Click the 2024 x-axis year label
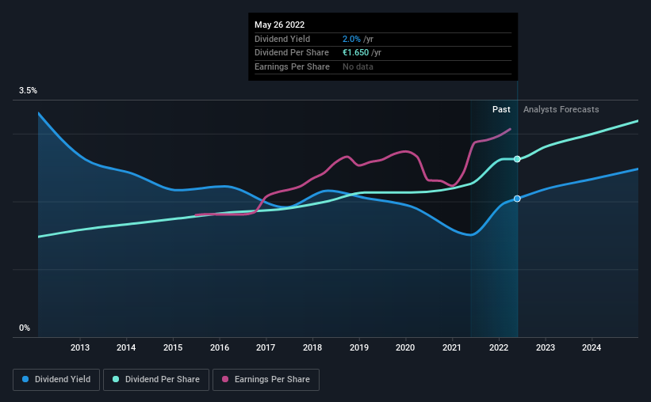651x402 pixels. 592,347
